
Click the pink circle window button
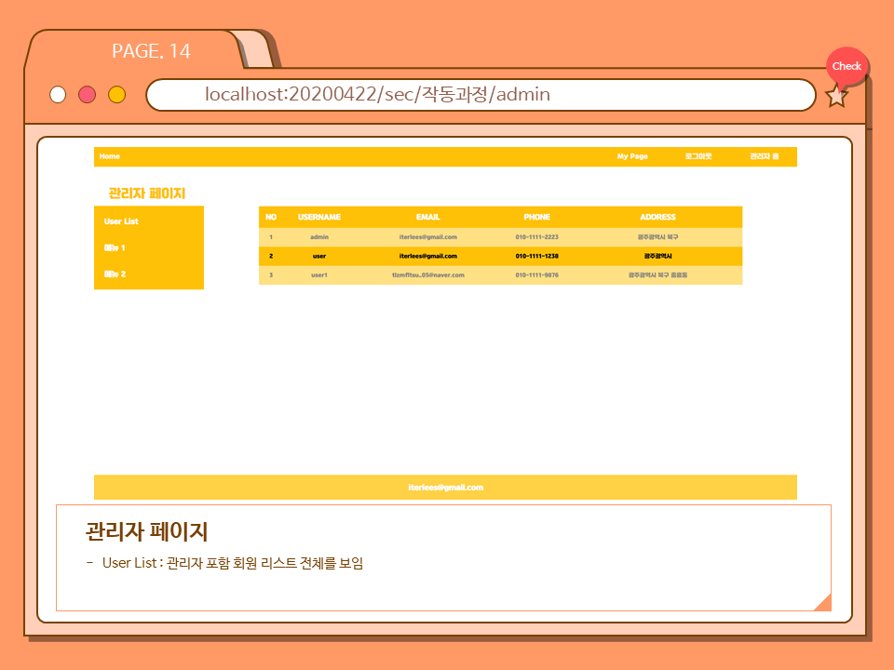pyautogui.click(x=88, y=95)
